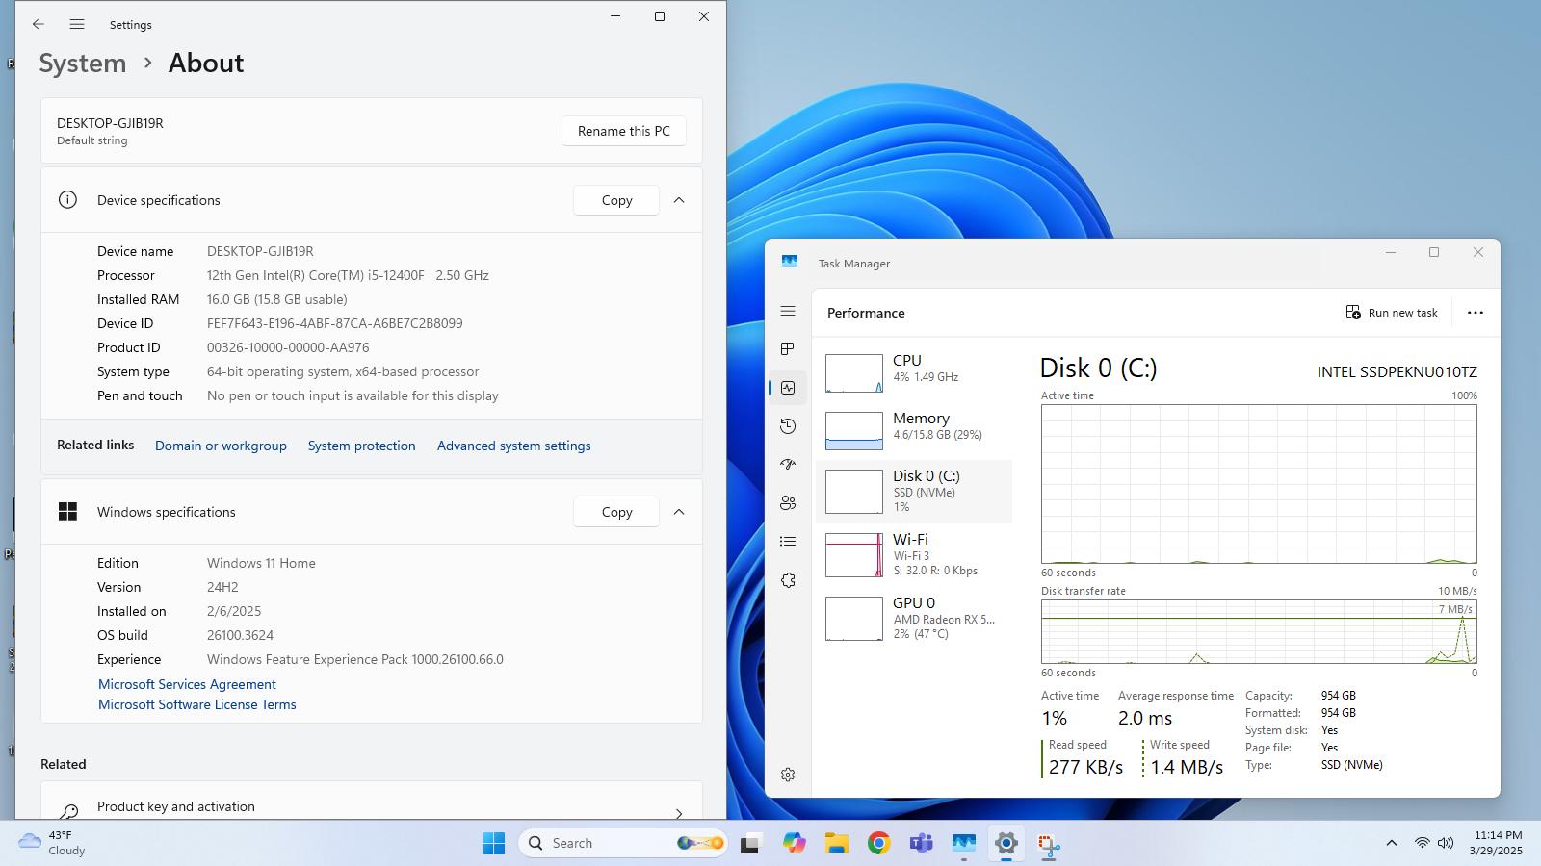Open the three-dots more options menu

[1475, 313]
